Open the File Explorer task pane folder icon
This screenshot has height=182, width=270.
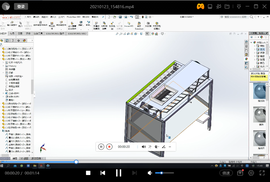click(247, 50)
